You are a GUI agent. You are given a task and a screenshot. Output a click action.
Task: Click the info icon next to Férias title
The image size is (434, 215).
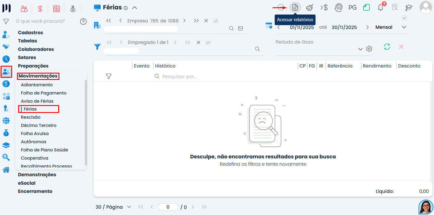coord(126,8)
